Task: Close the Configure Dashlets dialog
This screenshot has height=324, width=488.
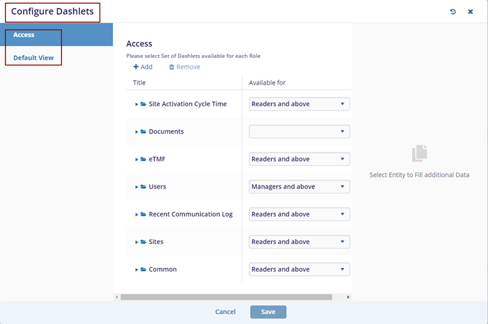Action: (470, 12)
